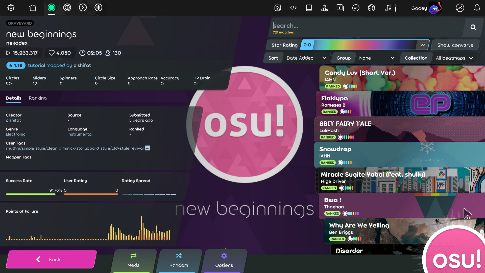485x273 pixels.
Task: Open the social dashboard globe icon
Action: [372, 8]
